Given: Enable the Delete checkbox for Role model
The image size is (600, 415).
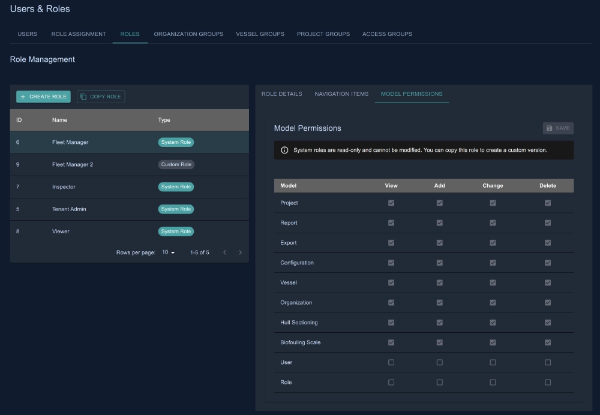Looking at the screenshot, I should [x=547, y=382].
